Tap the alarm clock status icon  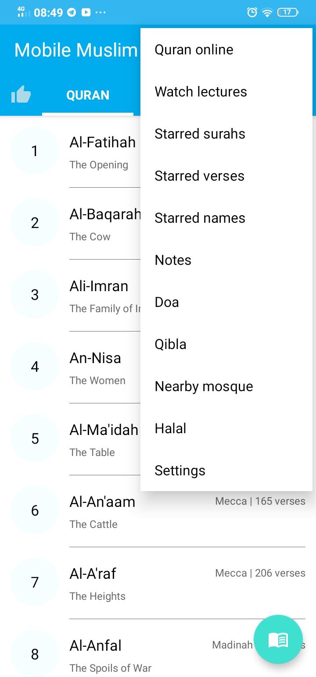252,12
